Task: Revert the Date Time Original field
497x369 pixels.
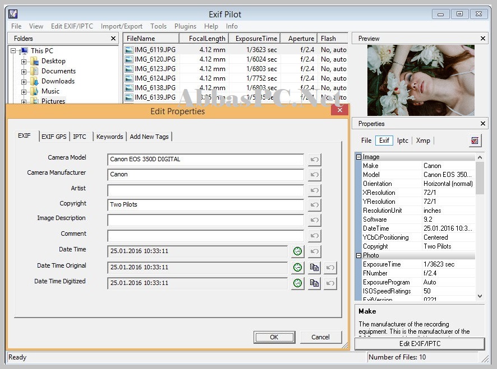Action: point(330,268)
